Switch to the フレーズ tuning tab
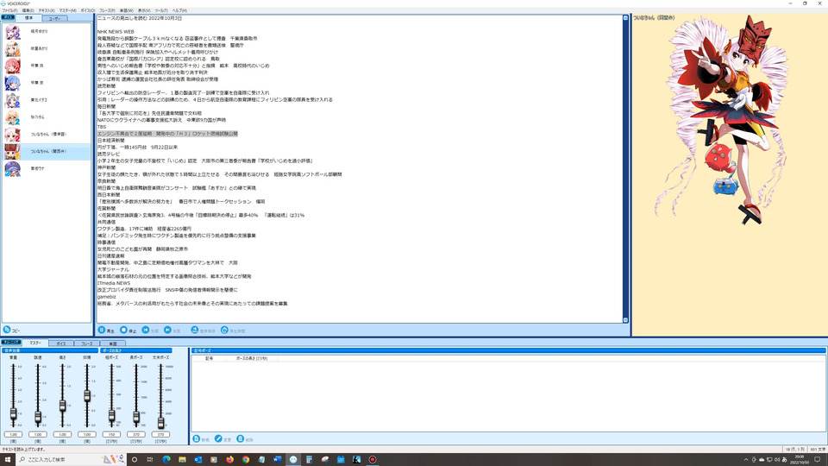 [x=86, y=343]
